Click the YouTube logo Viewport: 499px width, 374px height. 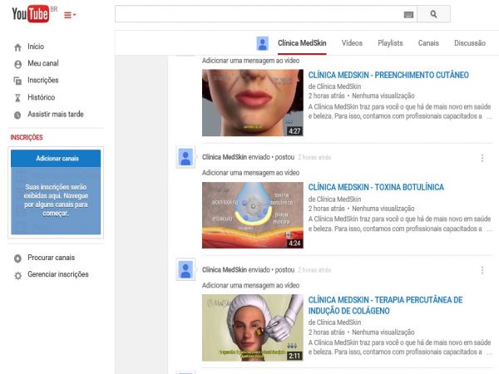pyautogui.click(x=30, y=14)
